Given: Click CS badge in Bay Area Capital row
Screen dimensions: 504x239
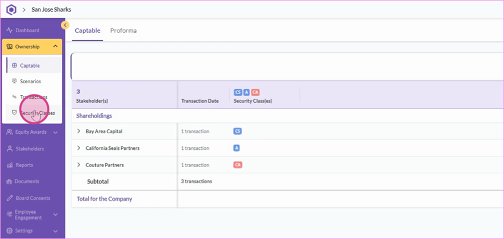Looking at the screenshot, I should (238, 131).
